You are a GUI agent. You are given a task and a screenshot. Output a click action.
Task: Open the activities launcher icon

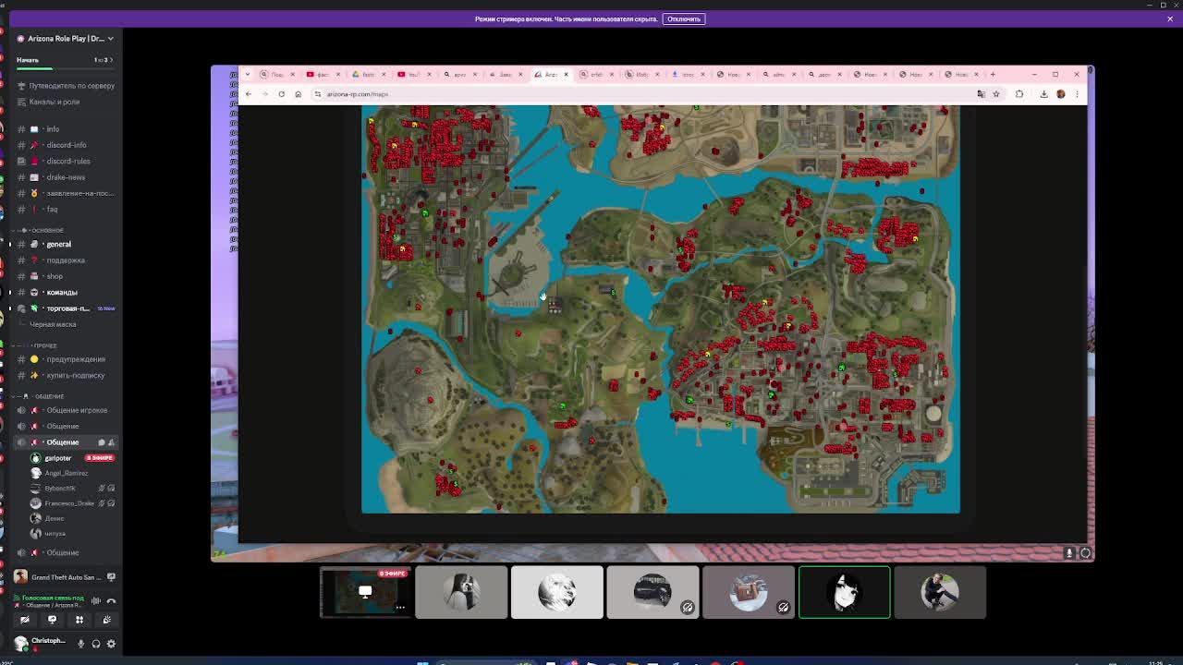pos(79,620)
